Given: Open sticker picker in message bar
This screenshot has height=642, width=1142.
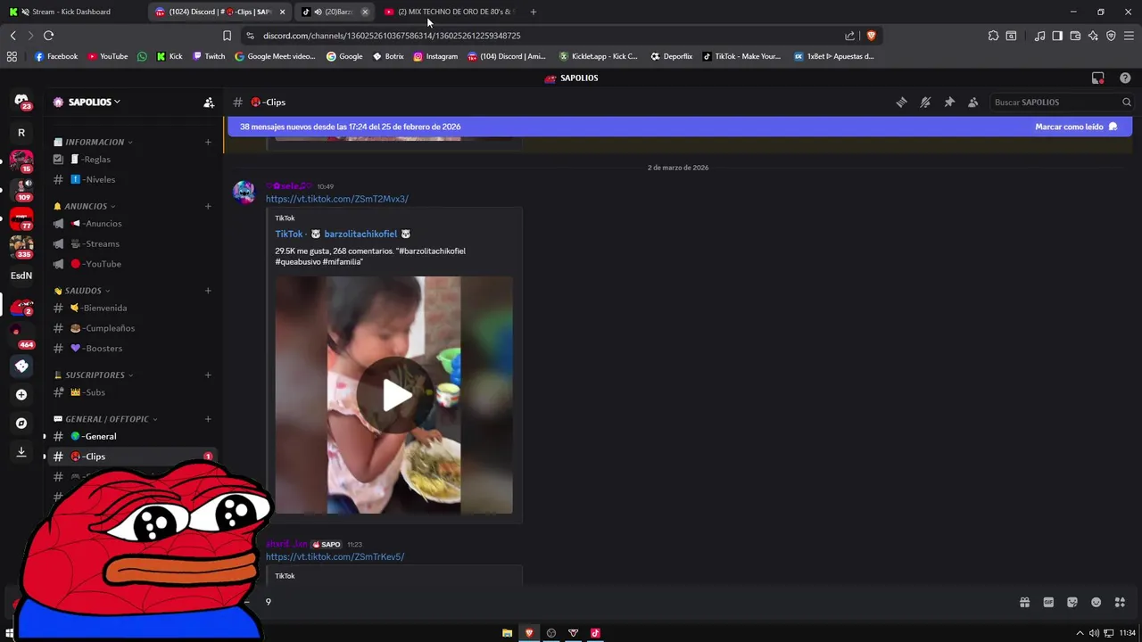Looking at the screenshot, I should click(x=1072, y=602).
